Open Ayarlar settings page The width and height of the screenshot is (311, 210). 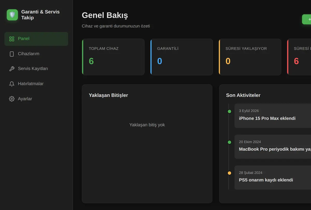click(x=36, y=99)
